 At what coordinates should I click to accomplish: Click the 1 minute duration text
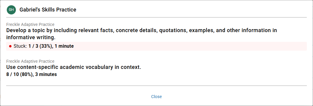[64, 46]
